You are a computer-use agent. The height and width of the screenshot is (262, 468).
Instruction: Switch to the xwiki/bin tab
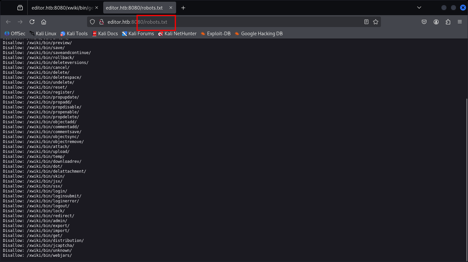(x=62, y=8)
